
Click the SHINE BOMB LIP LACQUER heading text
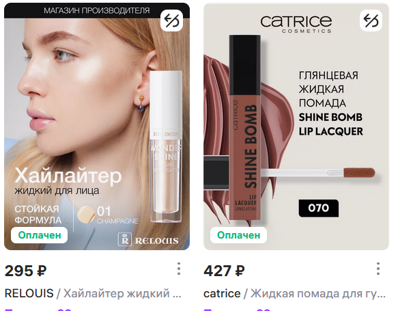330,124
